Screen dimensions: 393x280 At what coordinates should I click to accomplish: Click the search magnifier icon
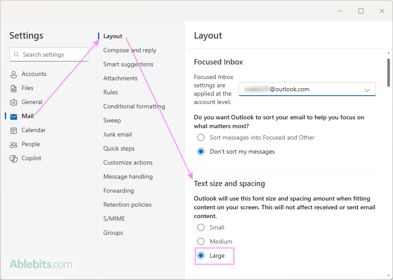(x=16, y=54)
